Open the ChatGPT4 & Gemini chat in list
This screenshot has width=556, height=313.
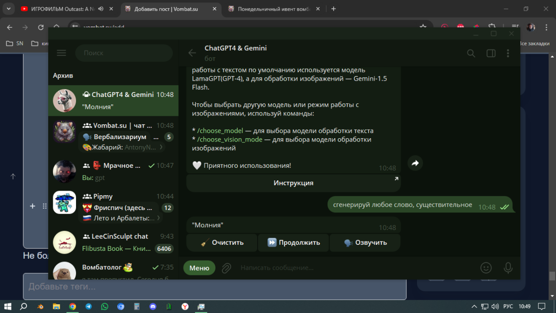click(114, 101)
